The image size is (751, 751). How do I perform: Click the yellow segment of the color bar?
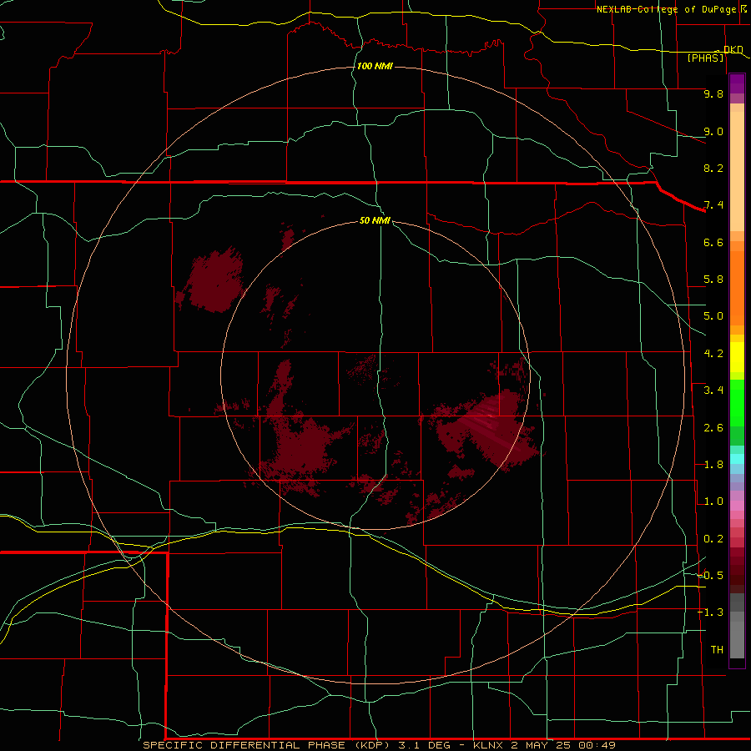point(737,357)
